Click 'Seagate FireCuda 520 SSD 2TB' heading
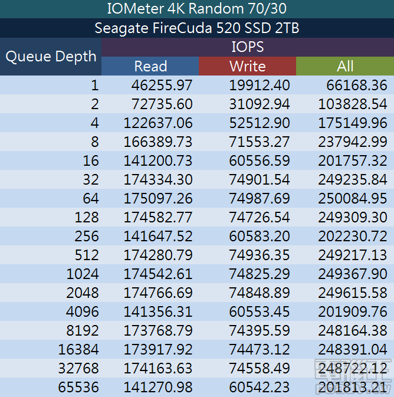 (x=197, y=28)
